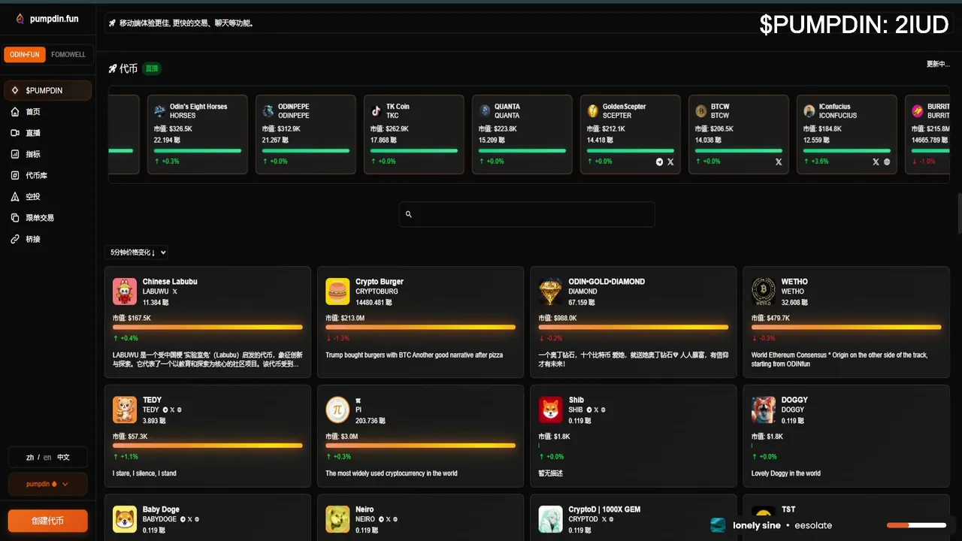
Task: Click the Crypto Burger burger image
Action: click(337, 292)
